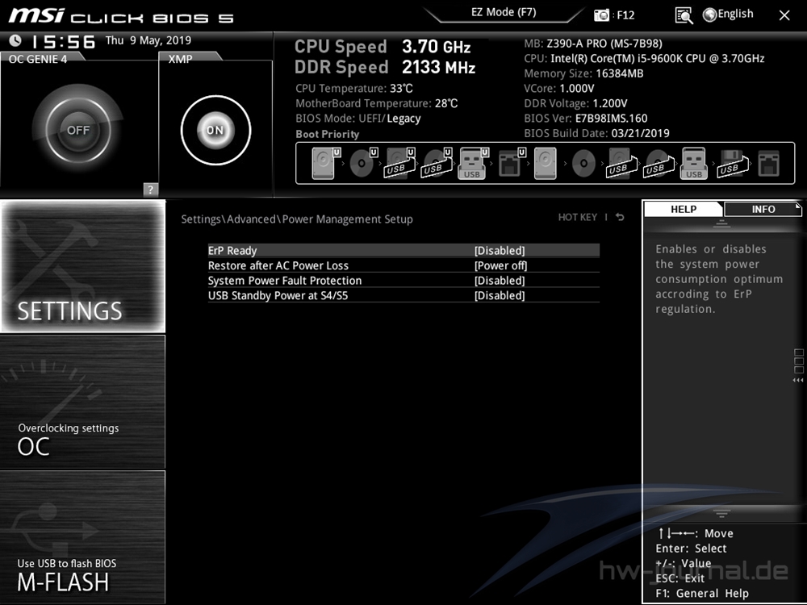Select the ErP Ready setting row label

tap(232, 251)
